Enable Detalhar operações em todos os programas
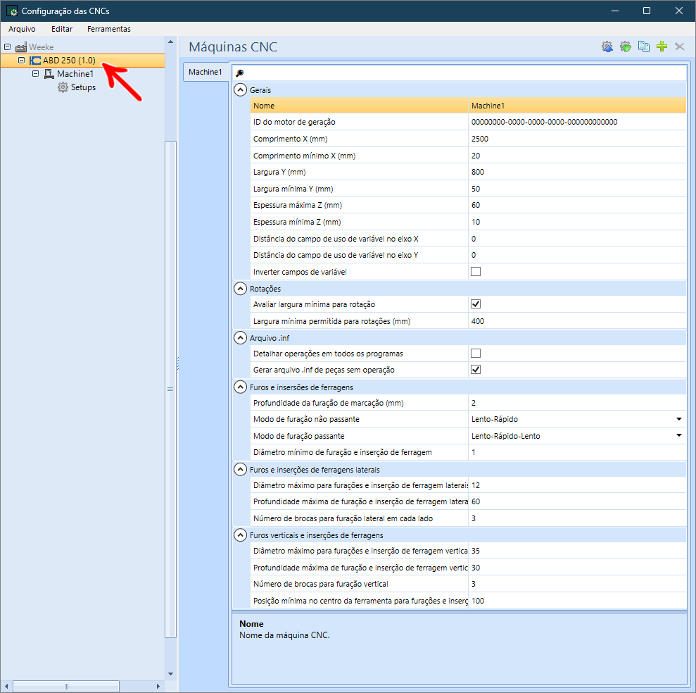Viewport: 696px width, 693px height. click(x=476, y=353)
